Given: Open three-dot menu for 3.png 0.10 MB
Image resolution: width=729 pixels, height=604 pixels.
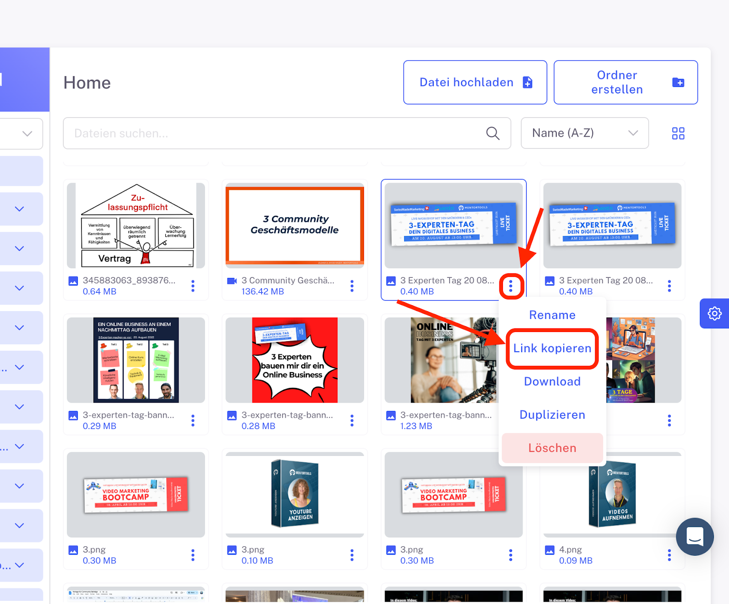Looking at the screenshot, I should point(352,555).
